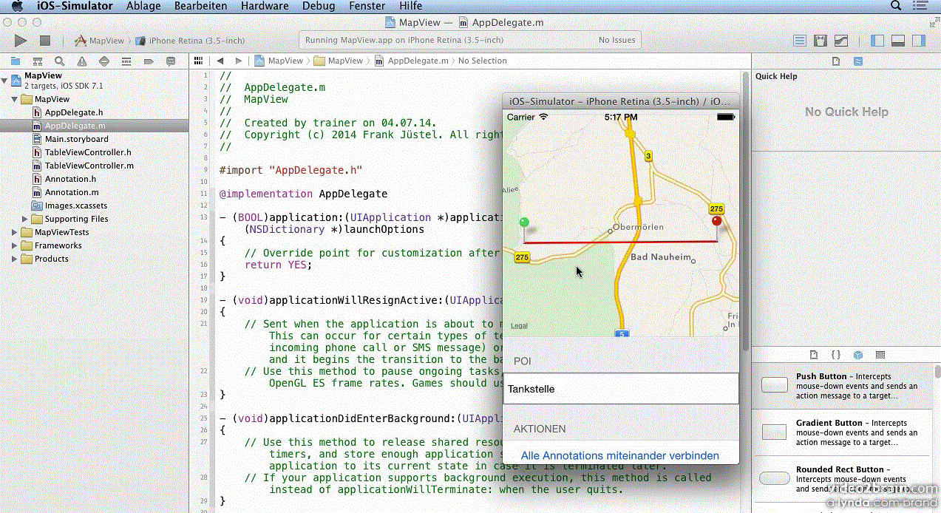Stop the running app
Screen dimensions: 941x513
(45, 41)
